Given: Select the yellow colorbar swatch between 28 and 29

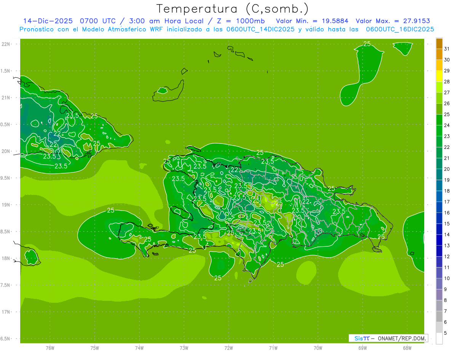Looking at the screenshot, I should [x=439, y=76].
